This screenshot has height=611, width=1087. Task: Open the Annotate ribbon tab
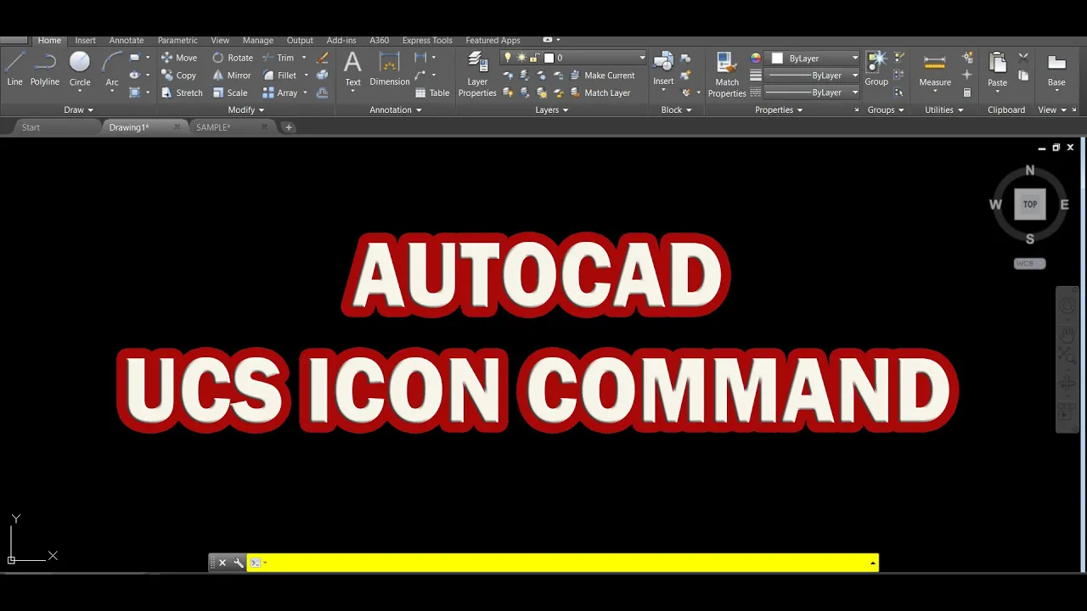(127, 40)
